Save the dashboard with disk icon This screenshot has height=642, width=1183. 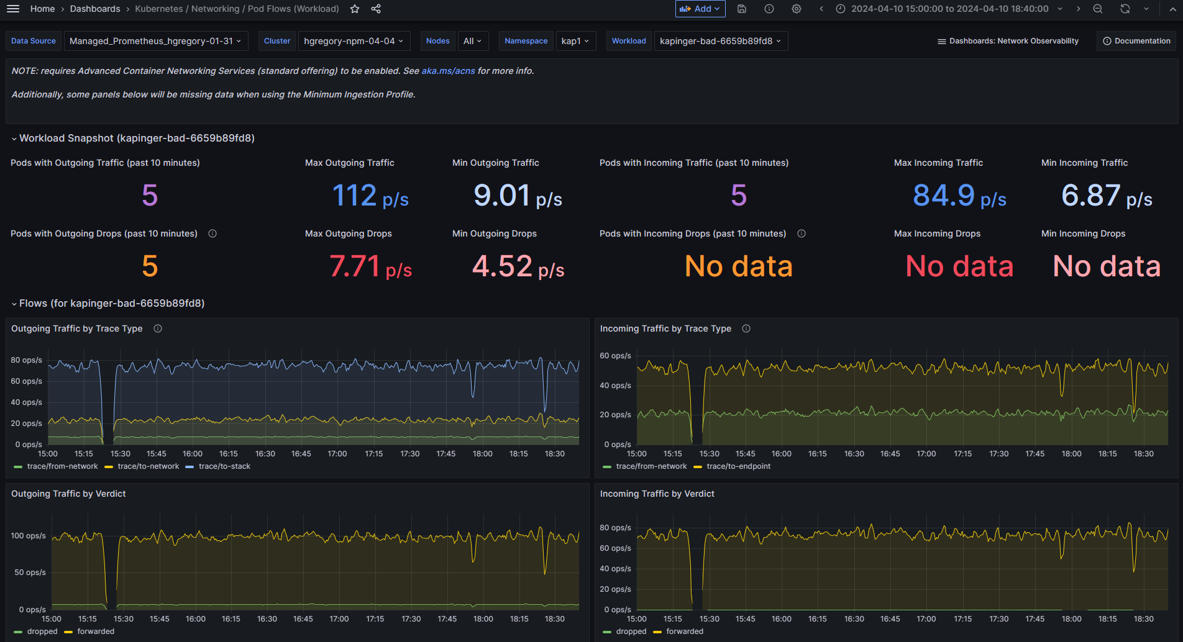click(742, 9)
